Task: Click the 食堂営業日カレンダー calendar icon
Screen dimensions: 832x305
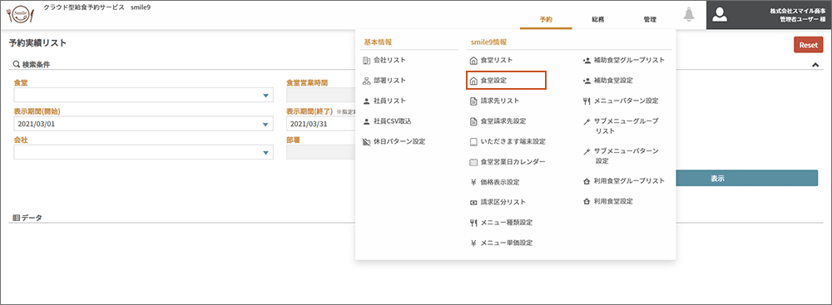Action: [474, 162]
